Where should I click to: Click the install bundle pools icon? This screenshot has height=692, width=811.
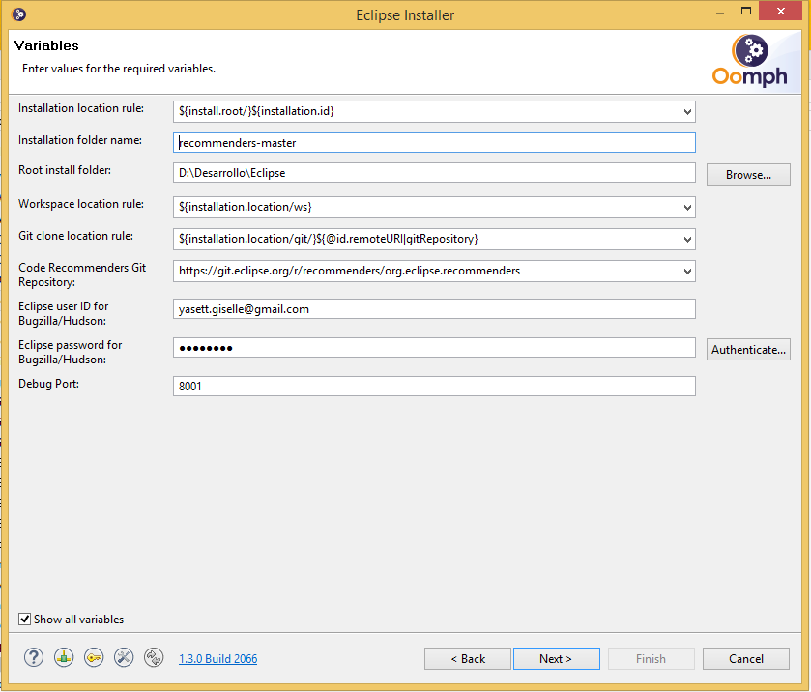click(64, 657)
